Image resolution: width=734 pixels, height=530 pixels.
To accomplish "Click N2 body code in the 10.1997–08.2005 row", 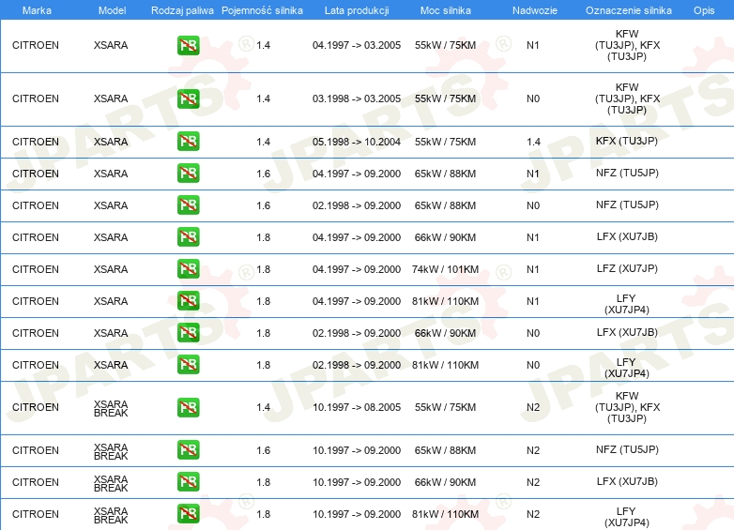I will tap(533, 407).
